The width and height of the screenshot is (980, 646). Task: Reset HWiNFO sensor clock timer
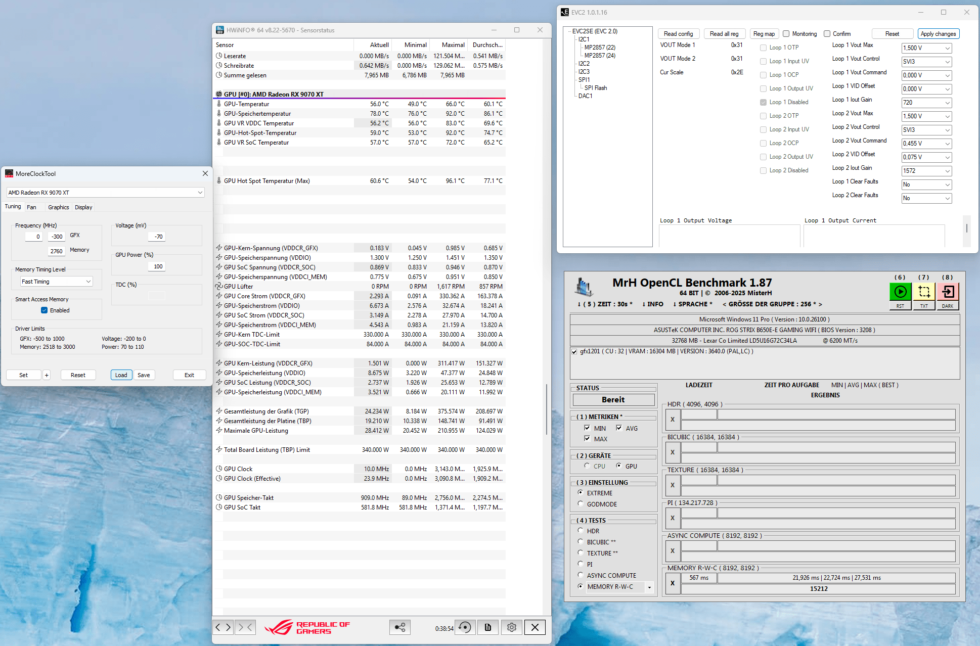tap(465, 627)
